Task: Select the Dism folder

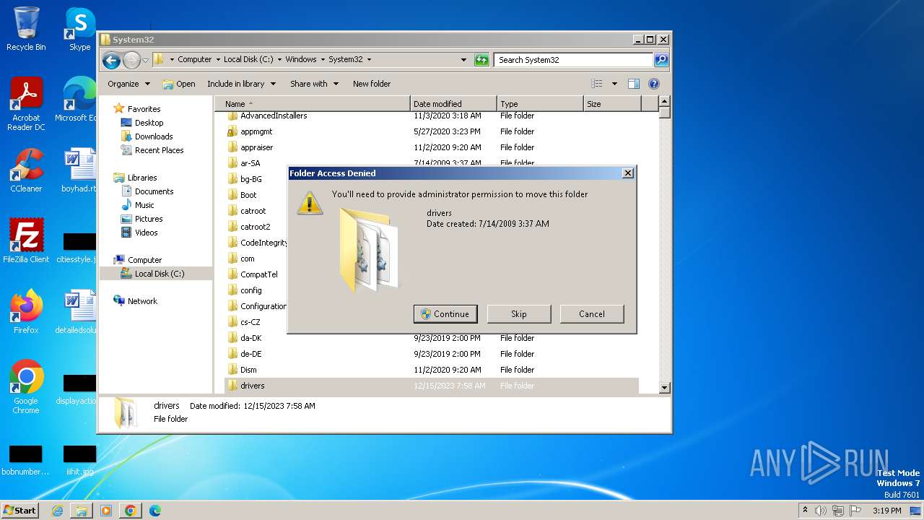Action: (x=248, y=370)
